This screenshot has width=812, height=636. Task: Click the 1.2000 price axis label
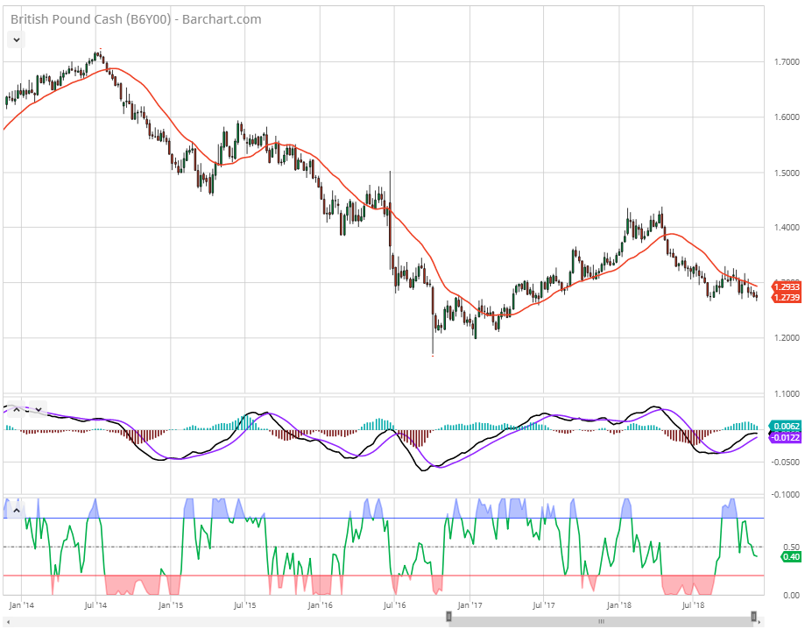(x=787, y=337)
